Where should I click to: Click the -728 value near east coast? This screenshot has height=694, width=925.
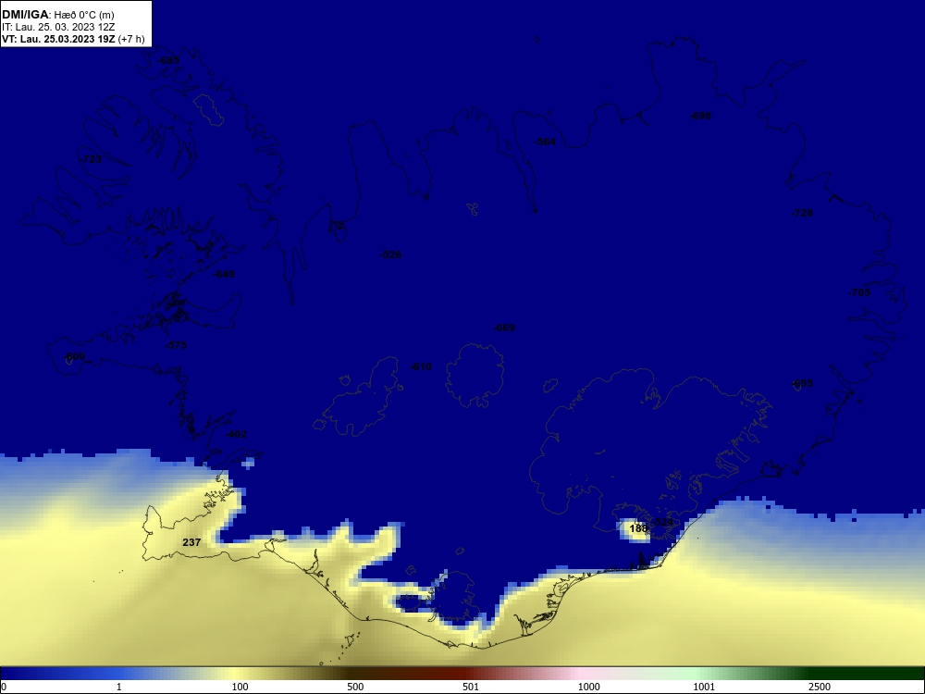click(x=802, y=213)
